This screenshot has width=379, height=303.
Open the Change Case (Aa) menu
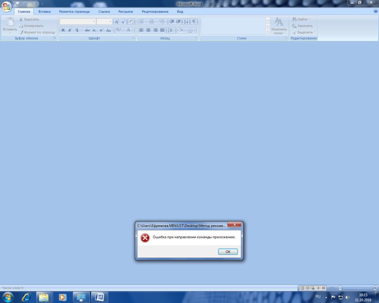point(109,30)
